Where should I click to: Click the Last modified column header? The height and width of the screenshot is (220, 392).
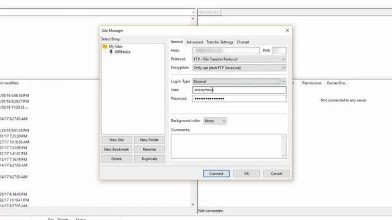click(x=9, y=83)
